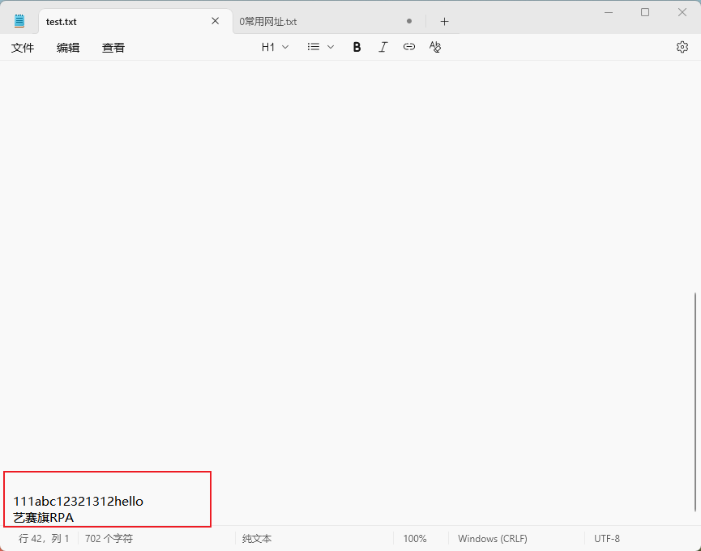Screen dimensions: 701x551
Task: Insert a hyperlink with the link icon
Action: click(x=409, y=47)
